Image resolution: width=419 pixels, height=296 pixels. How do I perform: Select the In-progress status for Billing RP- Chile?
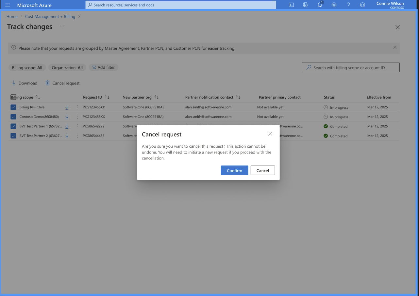coord(336,107)
